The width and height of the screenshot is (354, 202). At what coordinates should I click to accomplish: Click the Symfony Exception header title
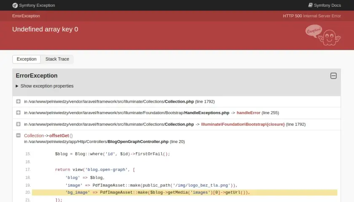click(x=37, y=5)
